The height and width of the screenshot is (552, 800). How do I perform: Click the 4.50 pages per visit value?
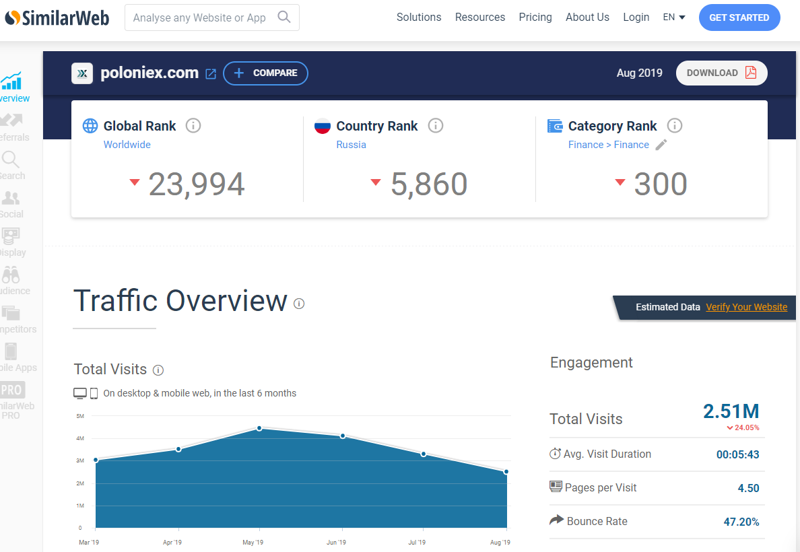pos(748,488)
